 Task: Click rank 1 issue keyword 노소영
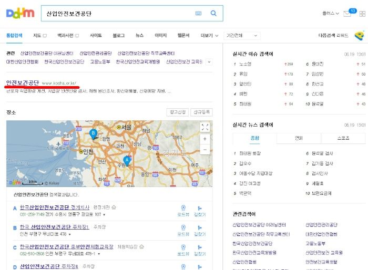coord(246,64)
